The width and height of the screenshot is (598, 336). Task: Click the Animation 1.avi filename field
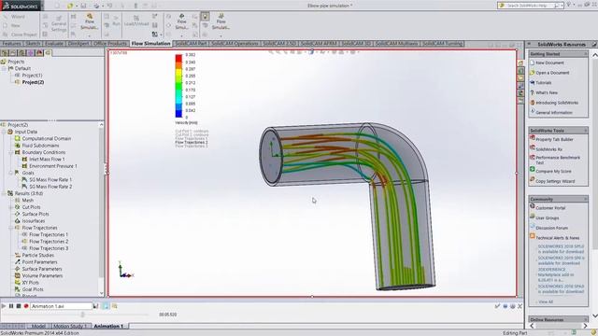pos(61,306)
